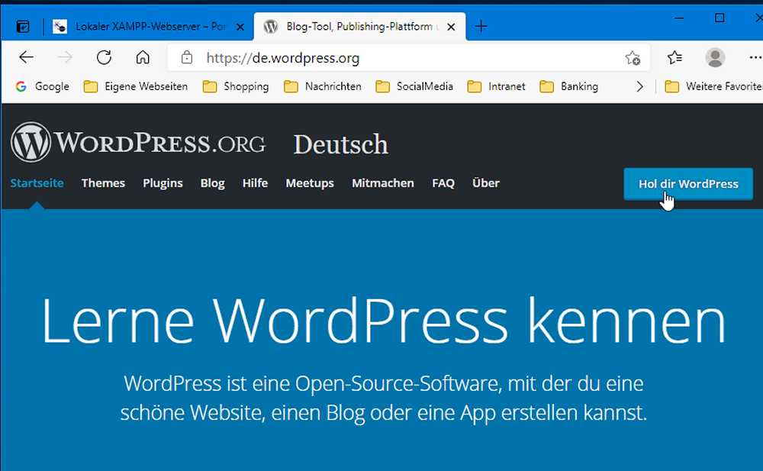Open the favorites list icon
Screen dimensions: 763x471
(674, 57)
